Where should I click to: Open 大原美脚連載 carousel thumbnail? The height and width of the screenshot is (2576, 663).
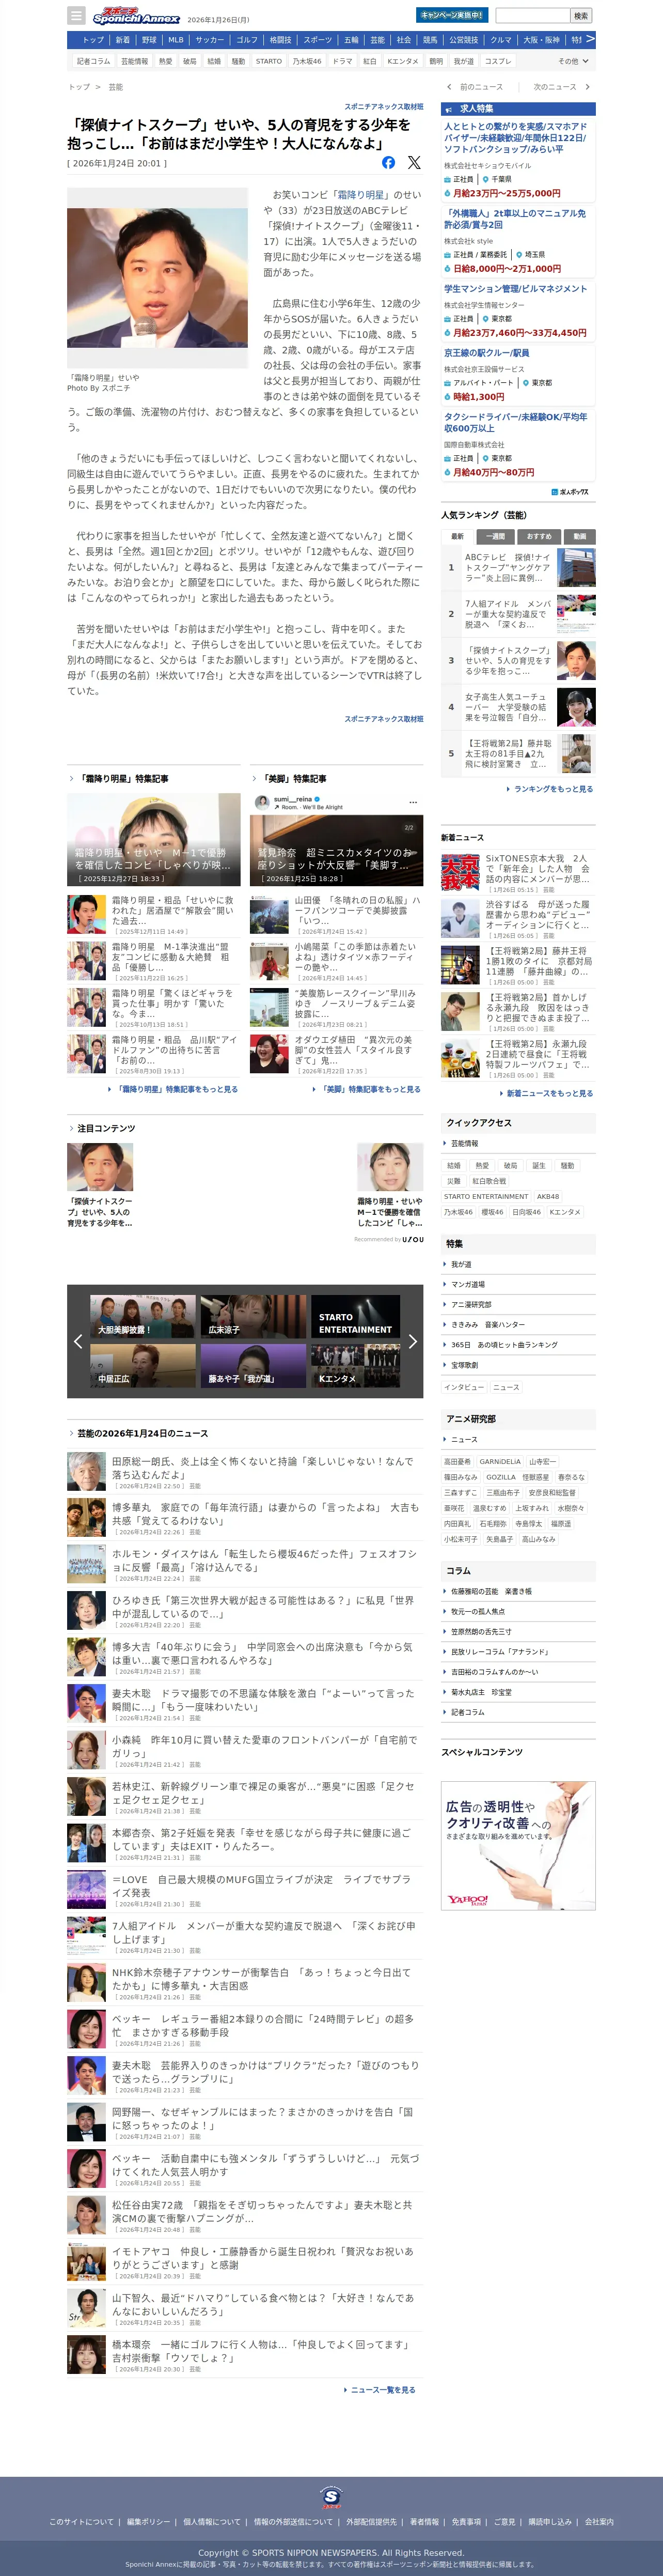(143, 1316)
